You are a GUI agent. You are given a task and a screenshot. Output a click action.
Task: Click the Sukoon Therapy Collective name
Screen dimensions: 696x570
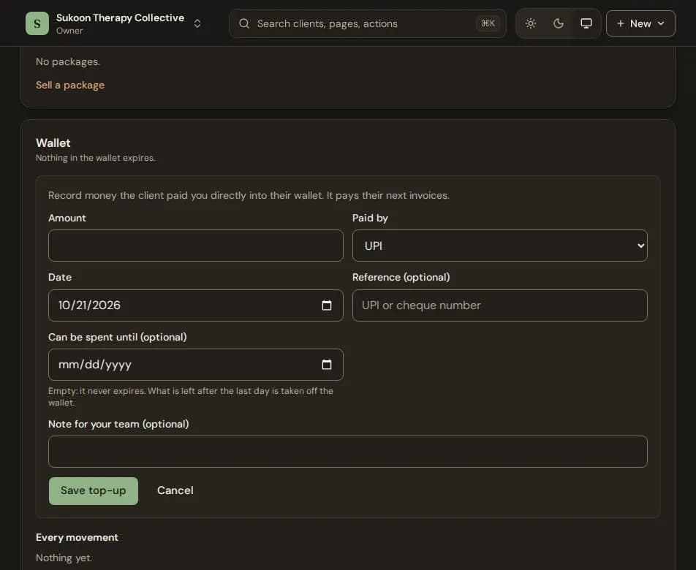coord(121,18)
